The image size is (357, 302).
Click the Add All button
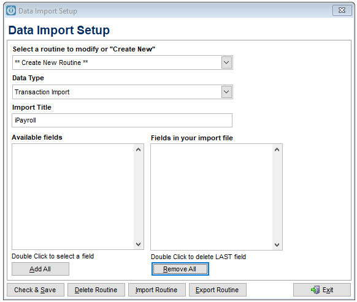(x=40, y=269)
